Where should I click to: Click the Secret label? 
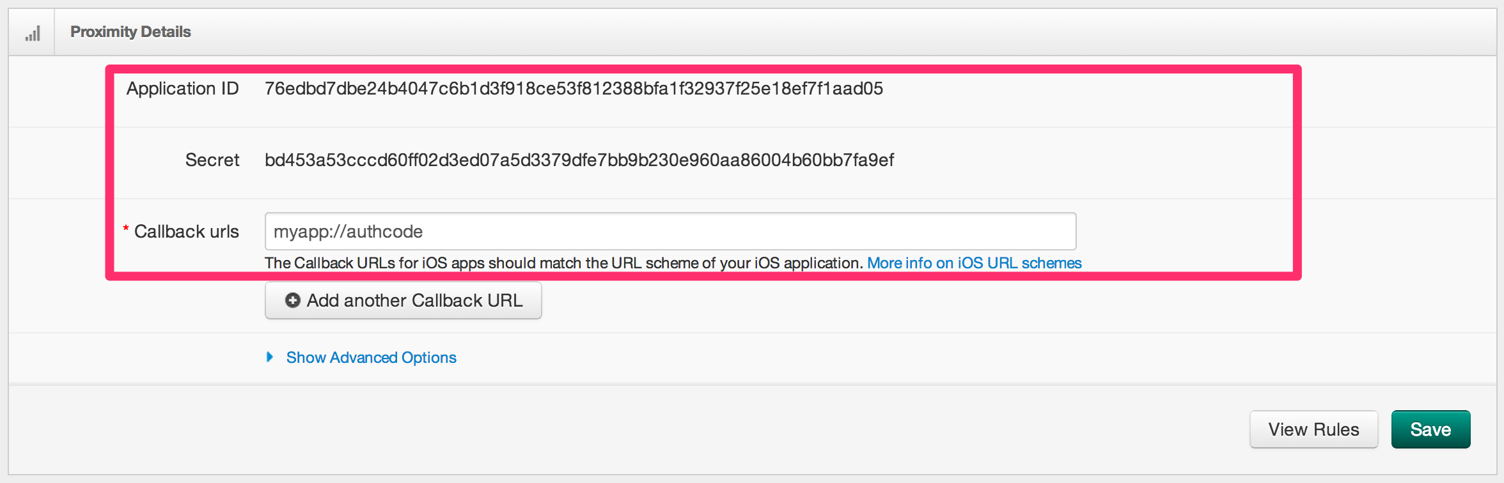(212, 160)
